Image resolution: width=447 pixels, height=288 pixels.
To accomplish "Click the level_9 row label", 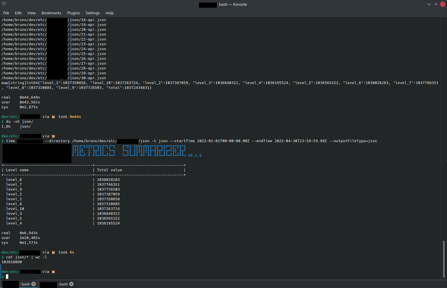I will point(14,189).
